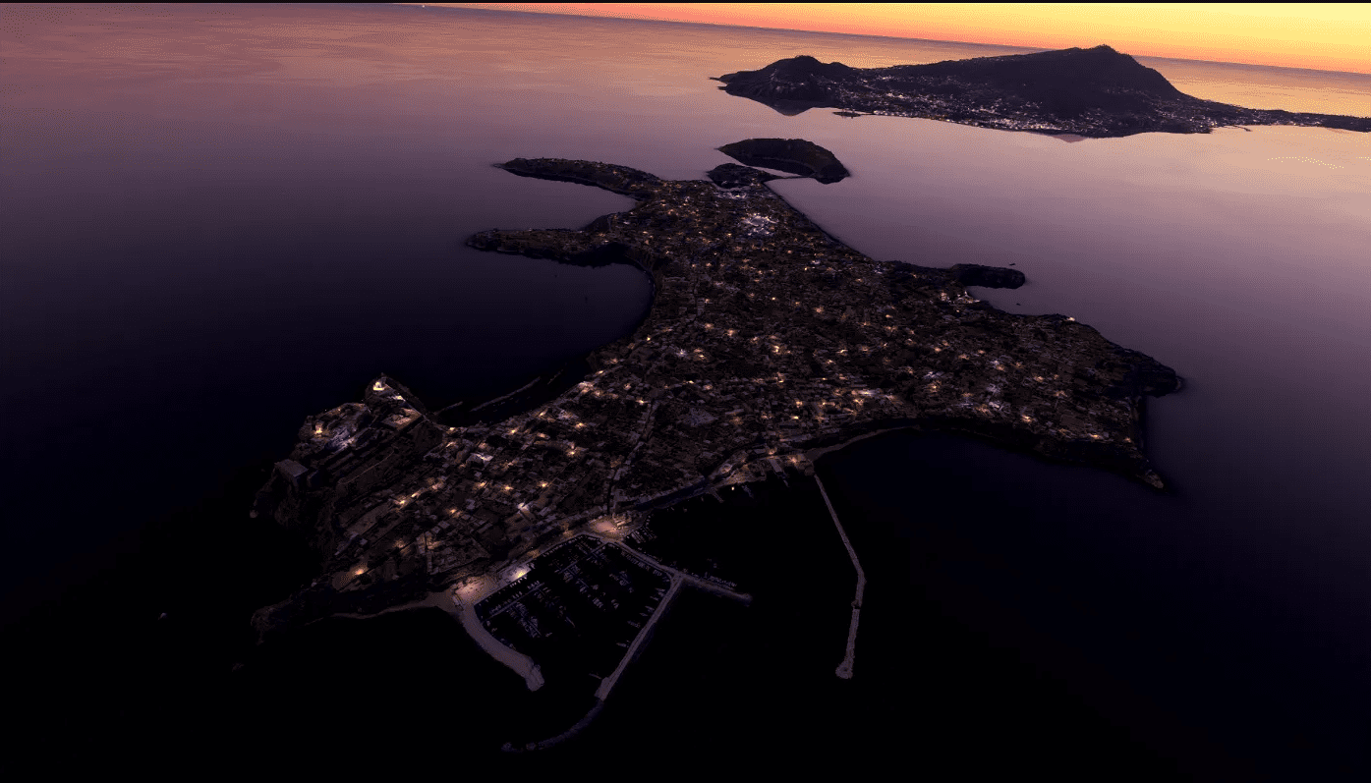Click the rounded end of the long breakwater
Image resolution: width=1371 pixels, height=783 pixels.
coord(844,671)
